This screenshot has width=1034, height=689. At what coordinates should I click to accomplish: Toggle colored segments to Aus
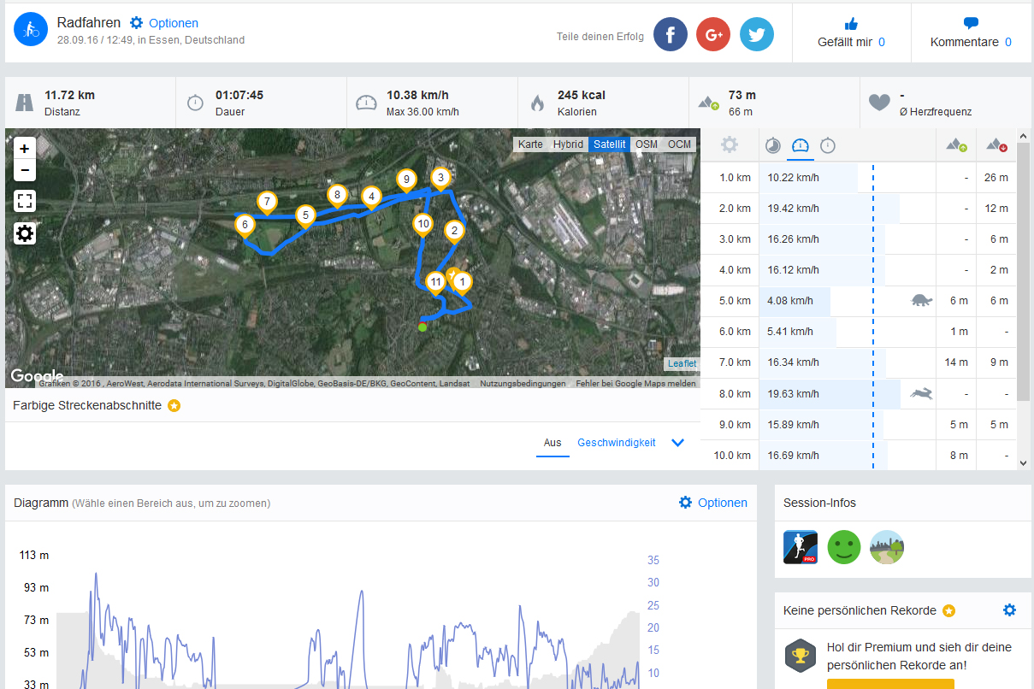pyautogui.click(x=552, y=443)
